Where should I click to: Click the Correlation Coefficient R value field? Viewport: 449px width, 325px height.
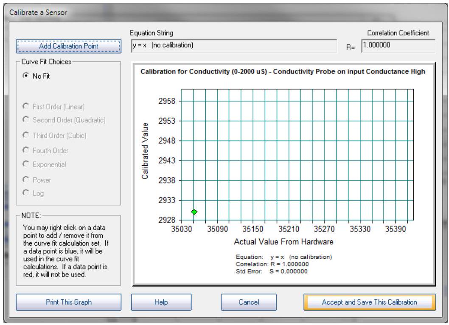click(x=398, y=46)
